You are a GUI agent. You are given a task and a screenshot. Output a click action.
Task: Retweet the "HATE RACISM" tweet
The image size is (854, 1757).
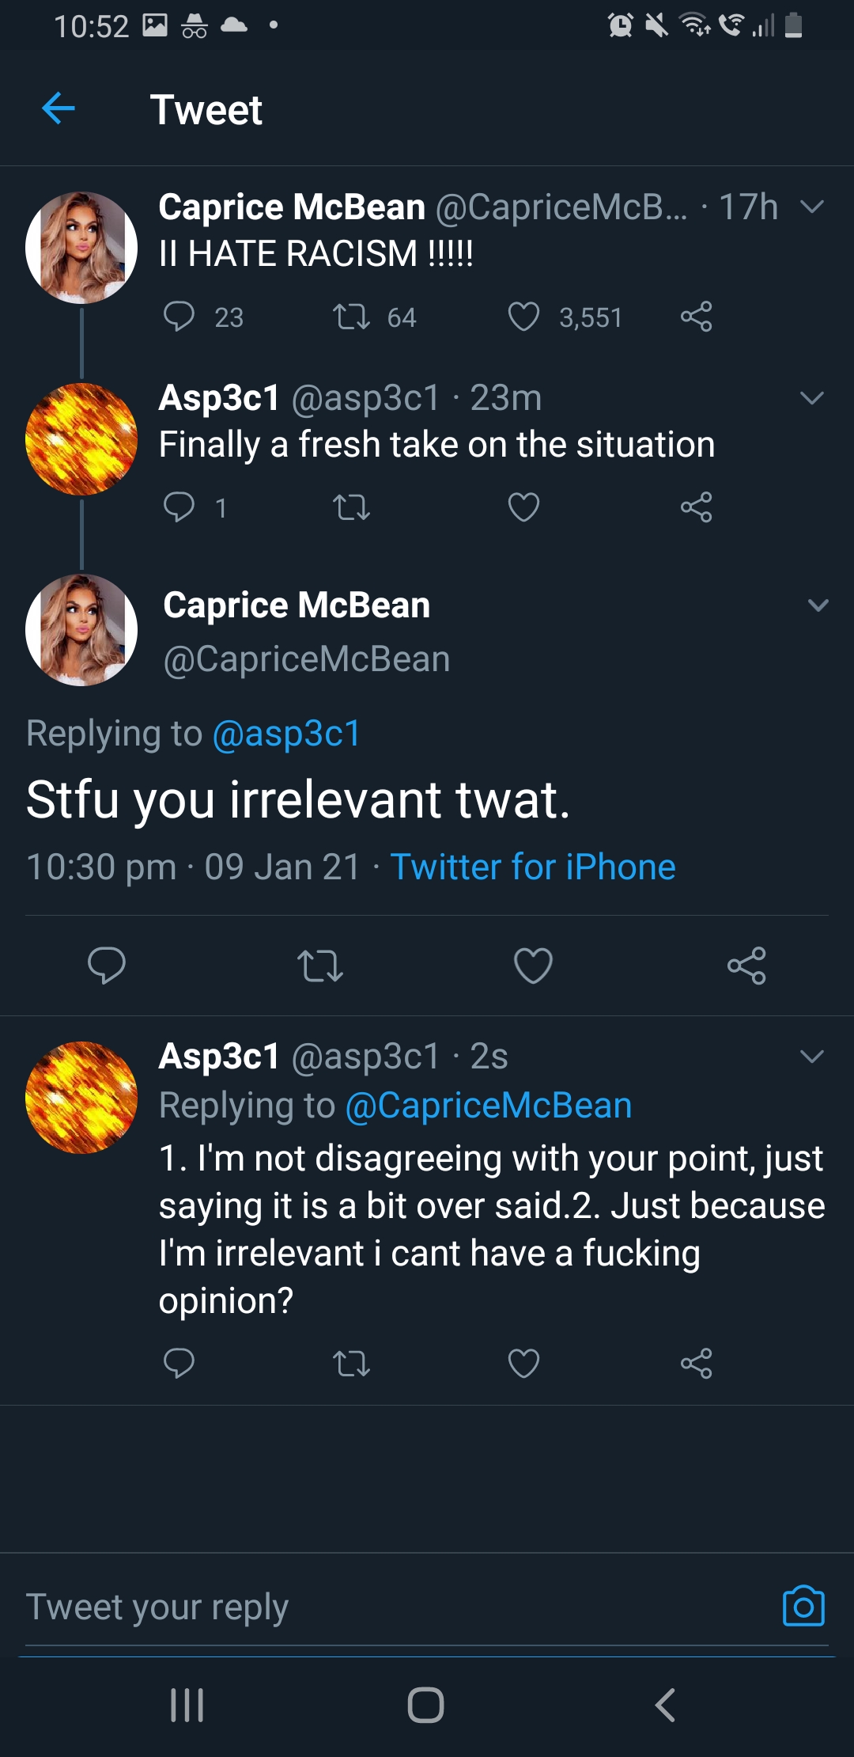(x=351, y=317)
